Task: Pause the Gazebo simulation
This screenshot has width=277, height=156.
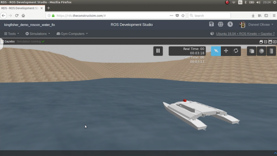Action: coord(158,51)
